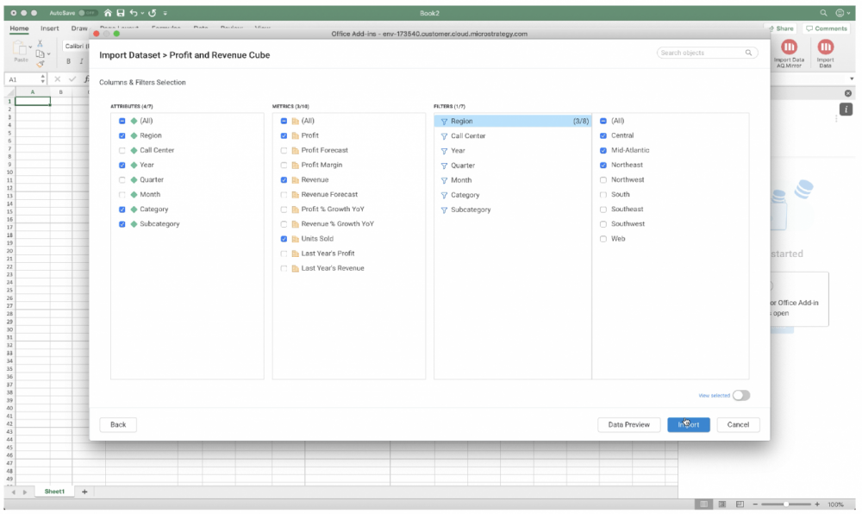Select Normal view icon in status bar
Image resolution: width=862 pixels, height=514 pixels.
[x=703, y=505]
